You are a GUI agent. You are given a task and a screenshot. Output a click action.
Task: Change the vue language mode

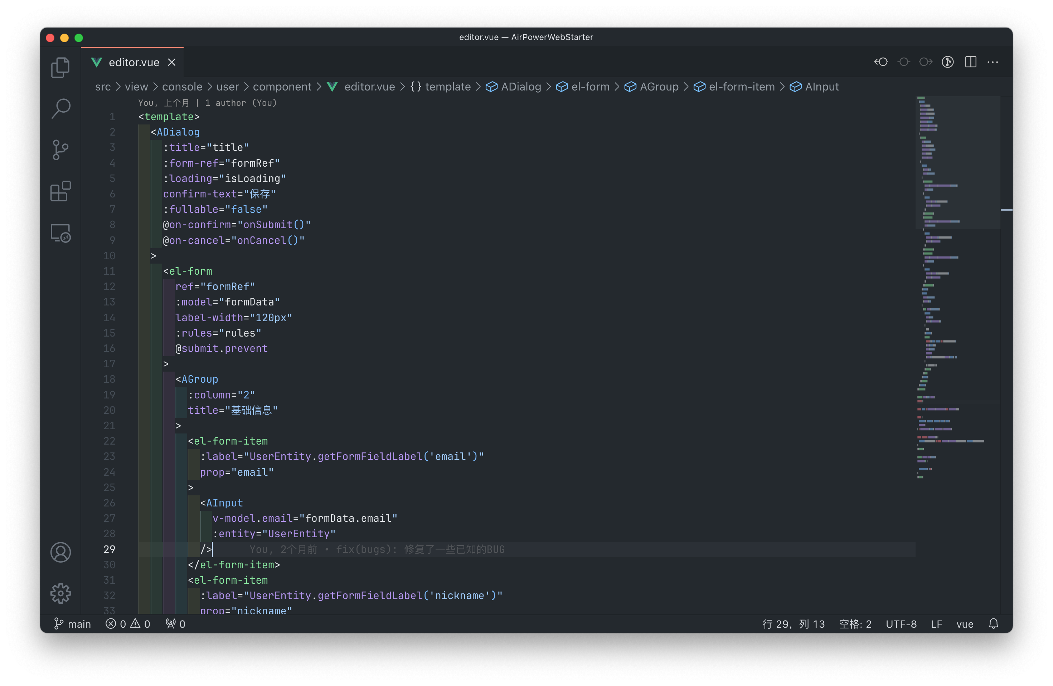pos(965,624)
